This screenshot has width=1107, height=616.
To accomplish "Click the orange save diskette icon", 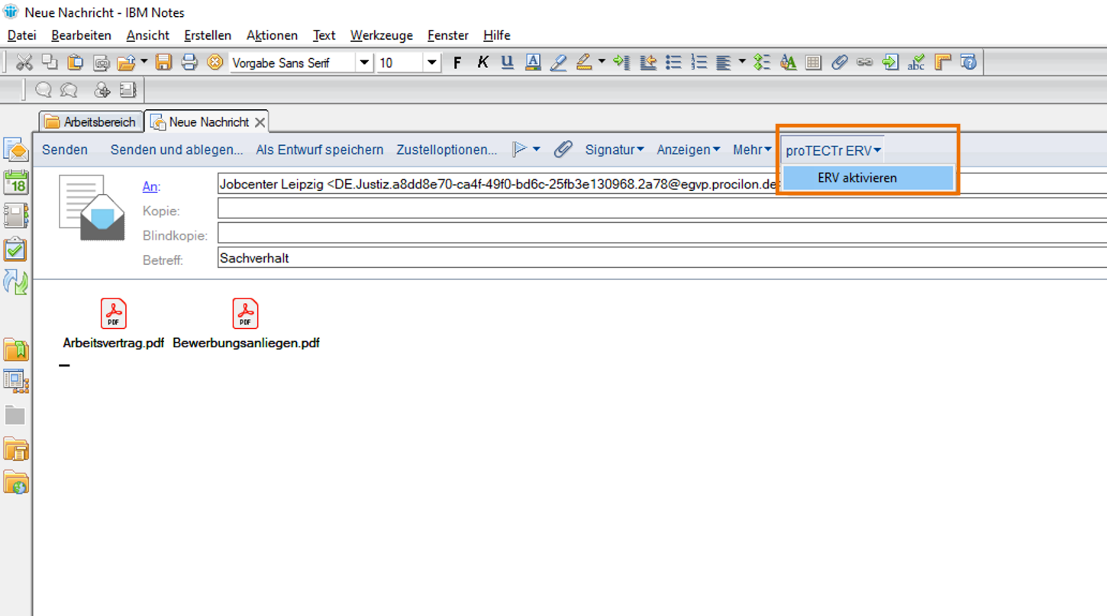I will pyautogui.click(x=163, y=63).
